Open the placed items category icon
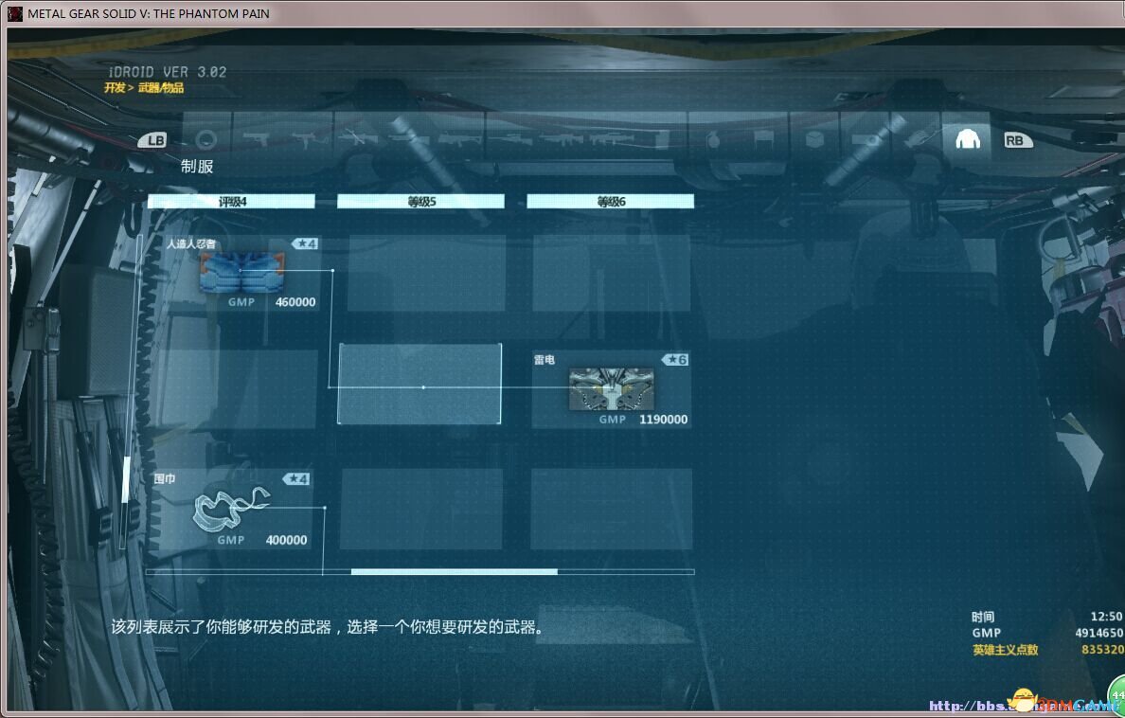1125x718 pixels. click(x=763, y=138)
